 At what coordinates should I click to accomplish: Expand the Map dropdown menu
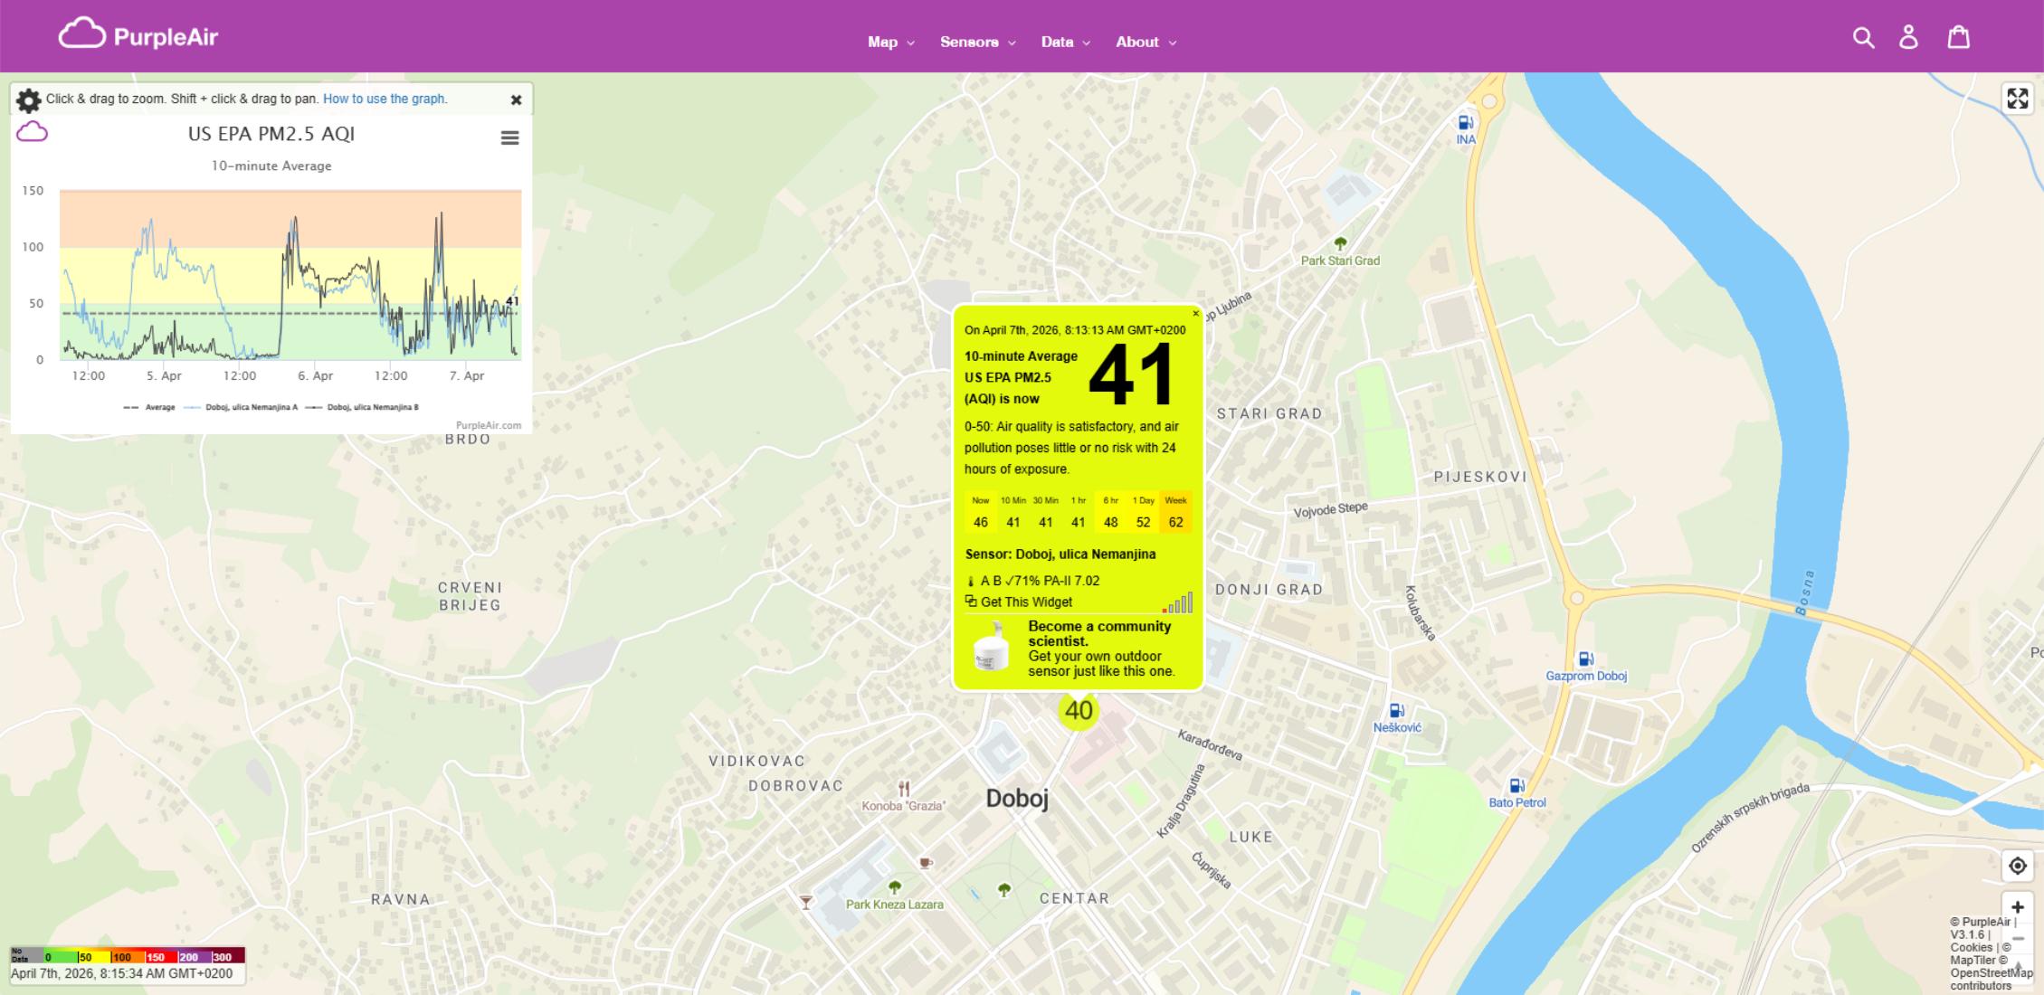point(889,42)
